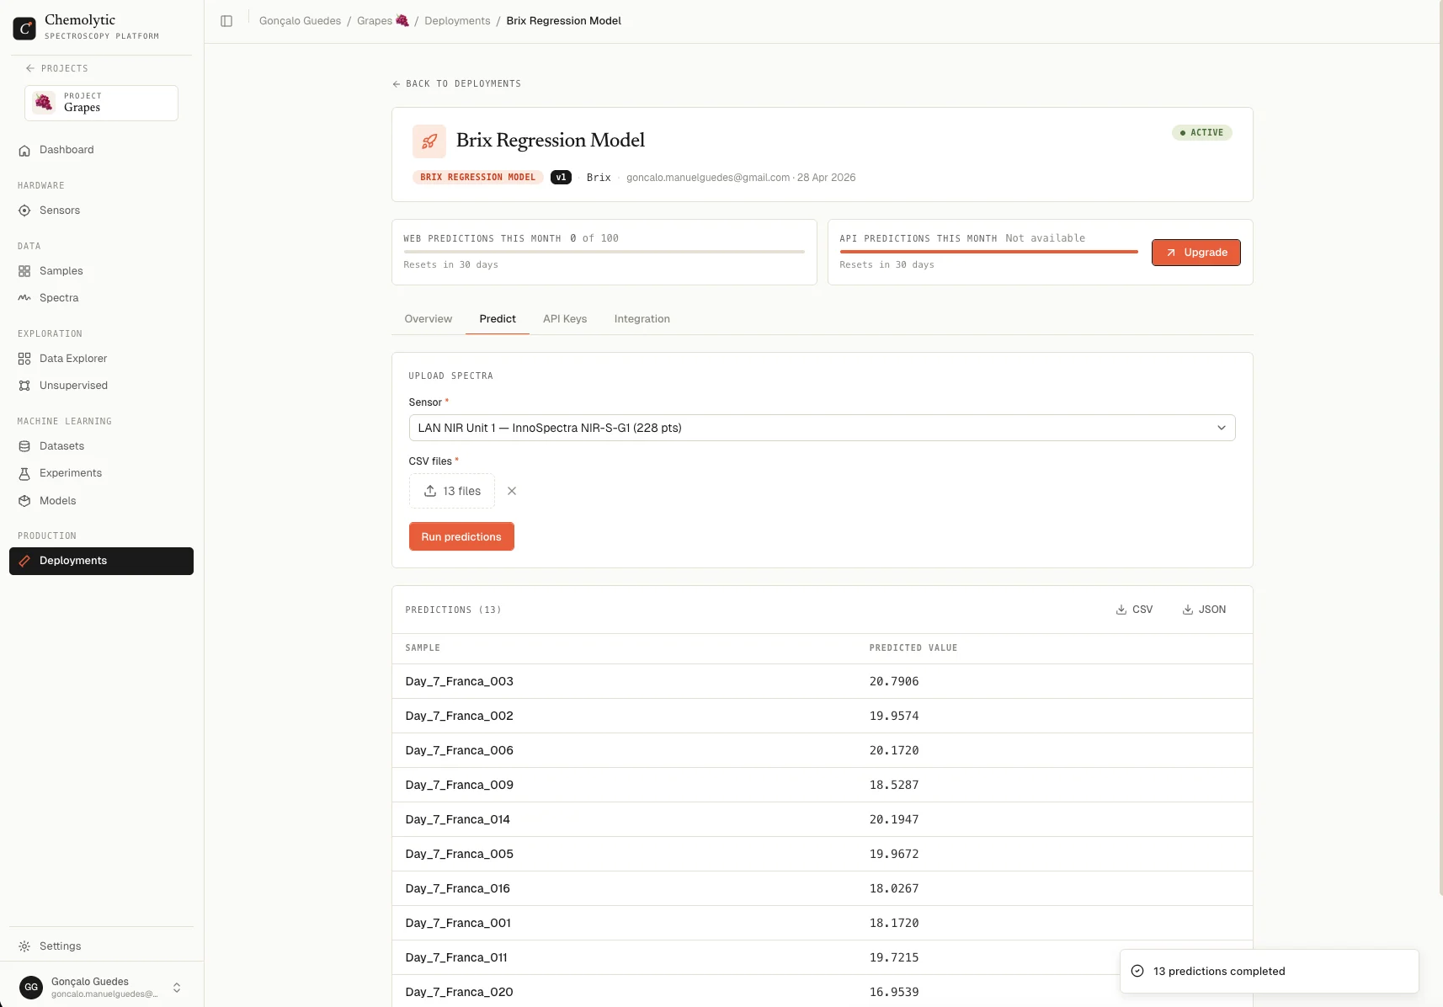
Task: Click the Settings gear icon
Action: (x=24, y=946)
